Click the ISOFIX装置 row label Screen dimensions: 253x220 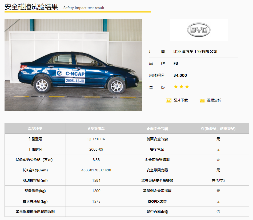coord(157,201)
